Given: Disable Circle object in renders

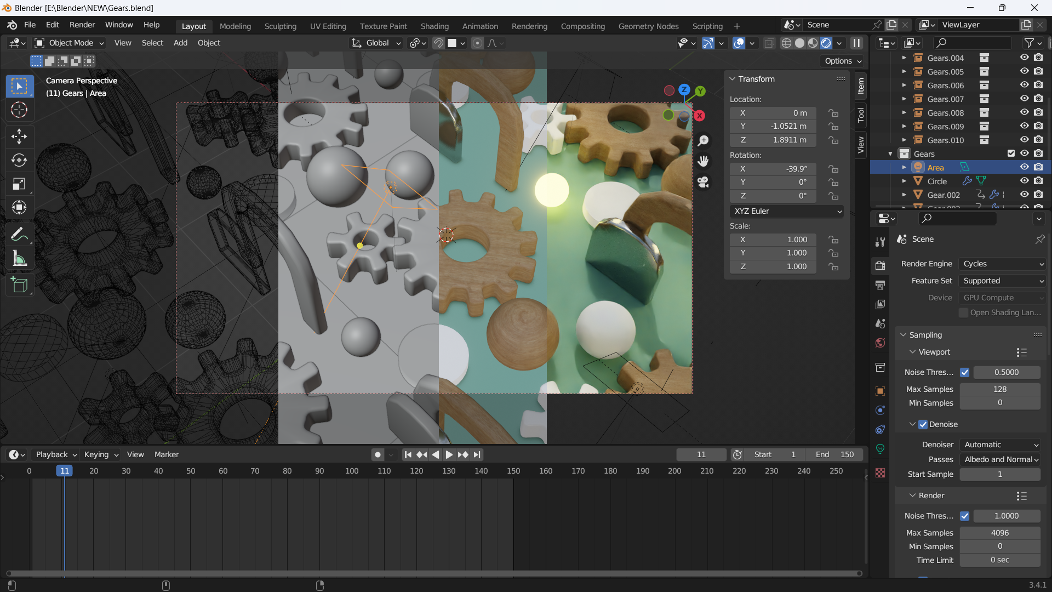Looking at the screenshot, I should 1038,181.
